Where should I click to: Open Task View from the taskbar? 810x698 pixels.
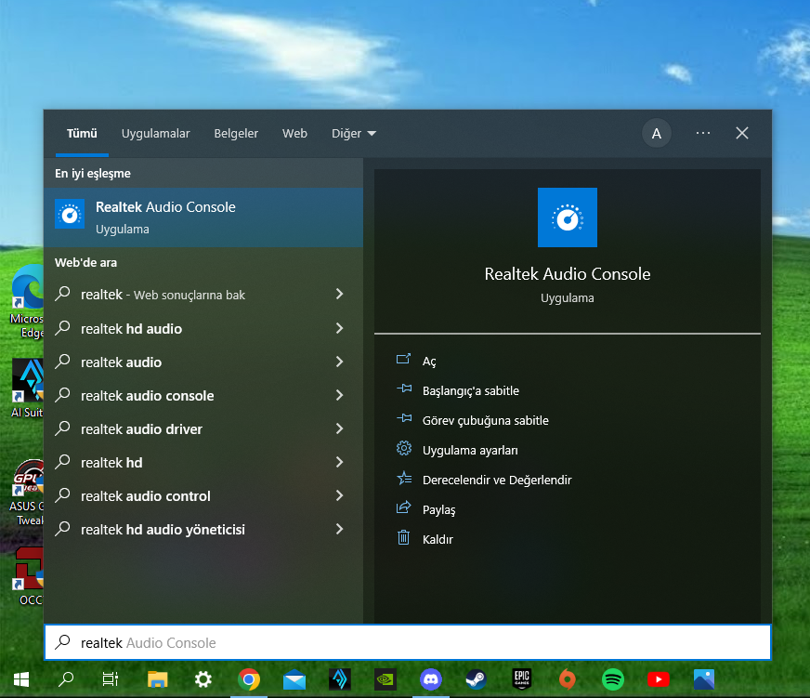[111, 679]
